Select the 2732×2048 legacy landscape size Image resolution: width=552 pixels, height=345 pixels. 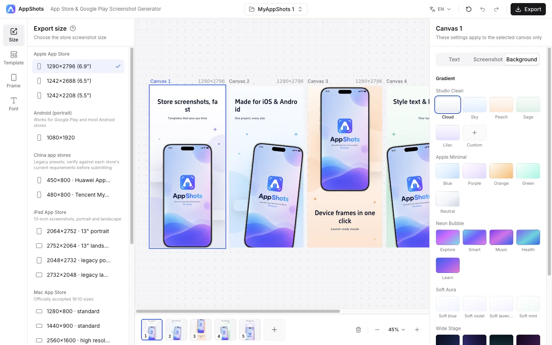78,275
